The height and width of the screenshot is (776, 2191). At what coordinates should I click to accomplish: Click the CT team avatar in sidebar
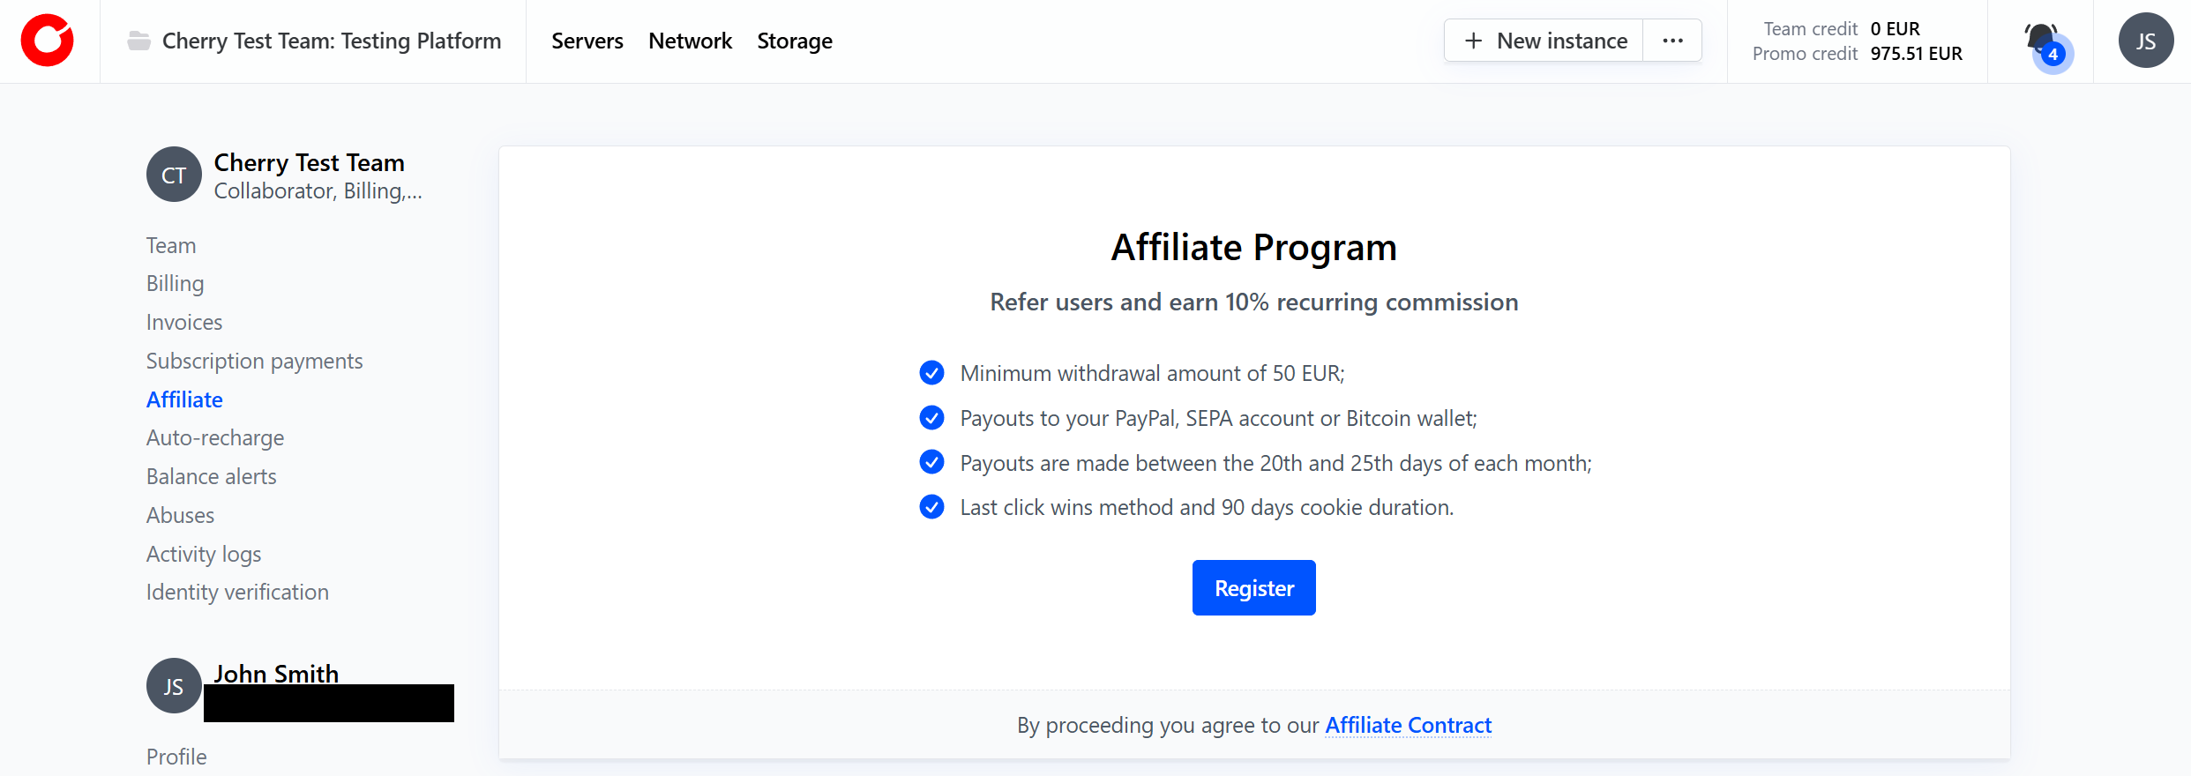click(174, 175)
